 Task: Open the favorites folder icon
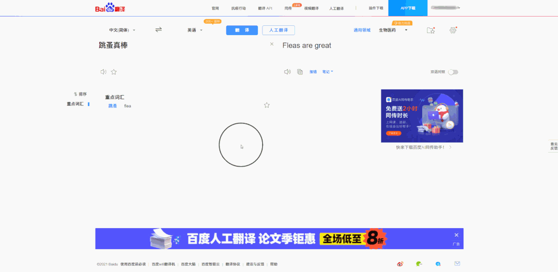(430, 31)
